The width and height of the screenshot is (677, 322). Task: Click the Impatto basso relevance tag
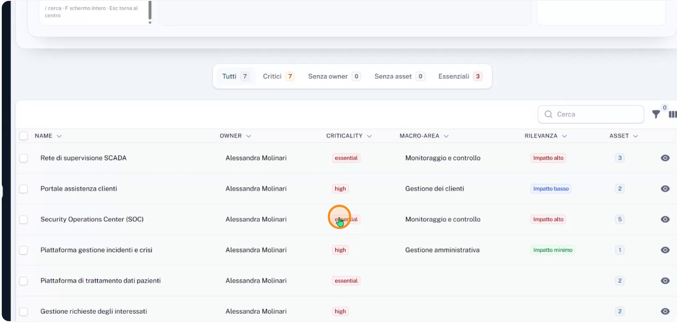pos(551,189)
